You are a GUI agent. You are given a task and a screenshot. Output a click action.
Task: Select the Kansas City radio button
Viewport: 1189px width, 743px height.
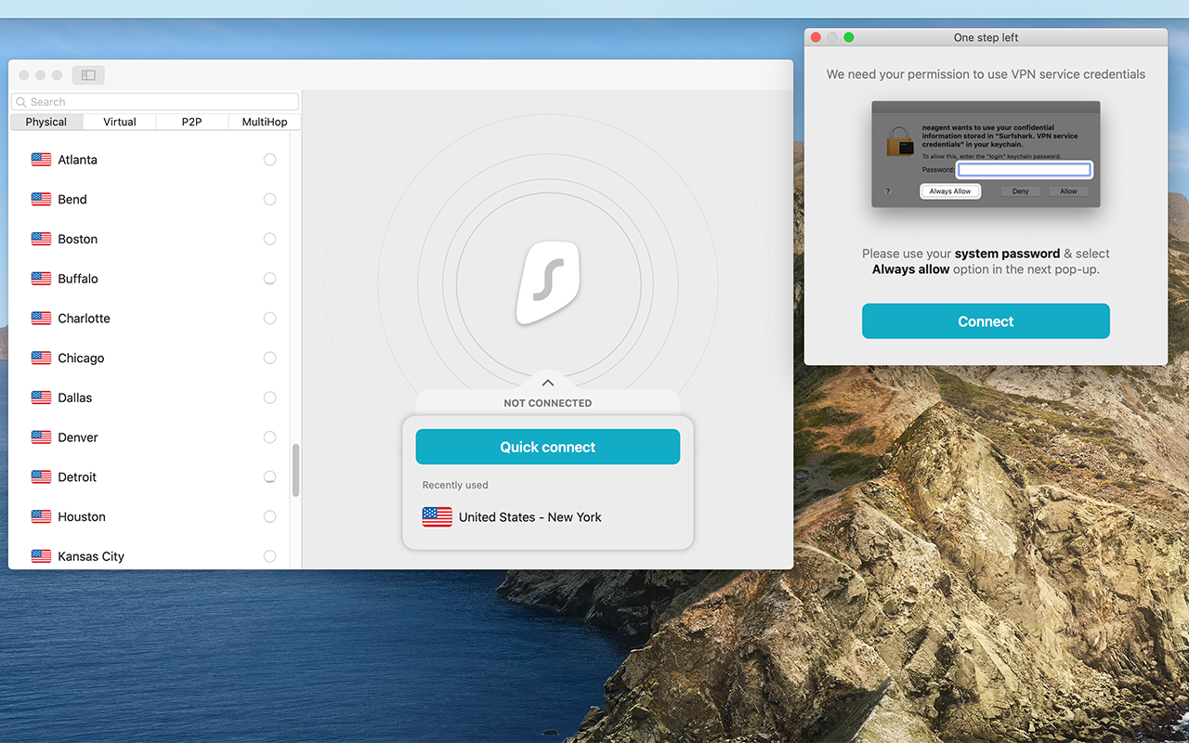click(269, 556)
